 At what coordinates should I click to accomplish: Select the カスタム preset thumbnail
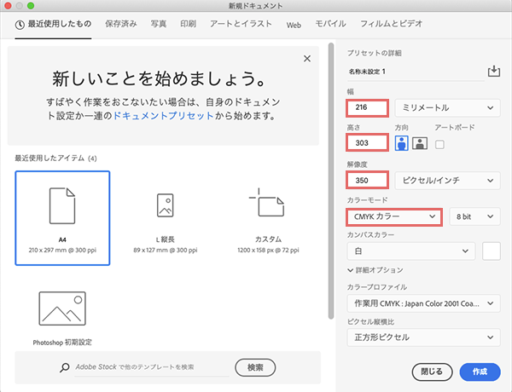(x=268, y=218)
